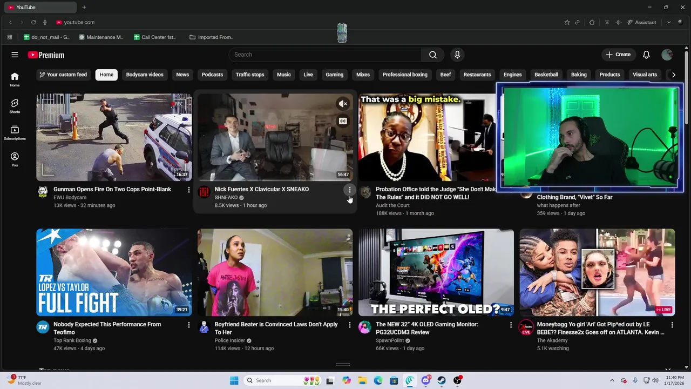The image size is (691, 389).
Task: Open the notifications bell
Action: (646, 55)
